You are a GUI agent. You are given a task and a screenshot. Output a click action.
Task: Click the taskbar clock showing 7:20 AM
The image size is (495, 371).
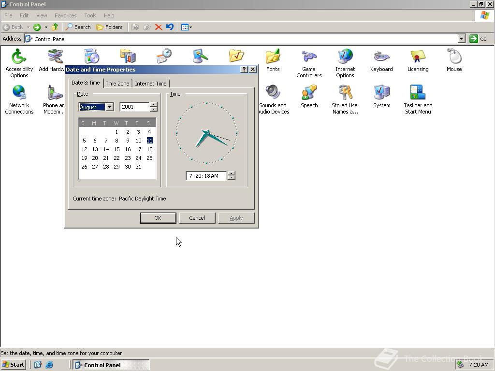[x=479, y=365]
